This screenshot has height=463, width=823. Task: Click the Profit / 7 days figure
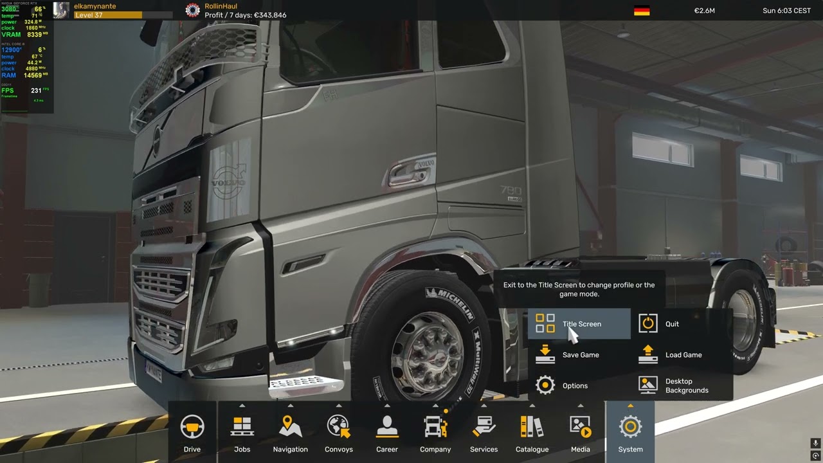coord(246,15)
